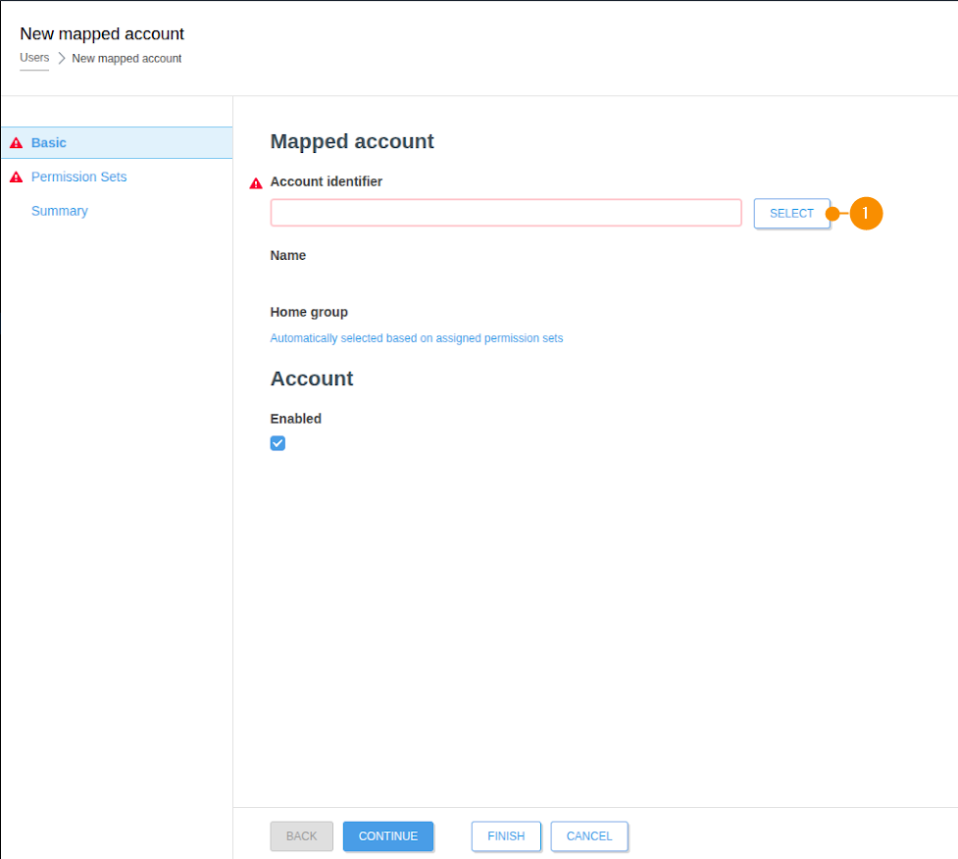The height and width of the screenshot is (859, 958).
Task: Open the Basic section
Action: click(49, 143)
